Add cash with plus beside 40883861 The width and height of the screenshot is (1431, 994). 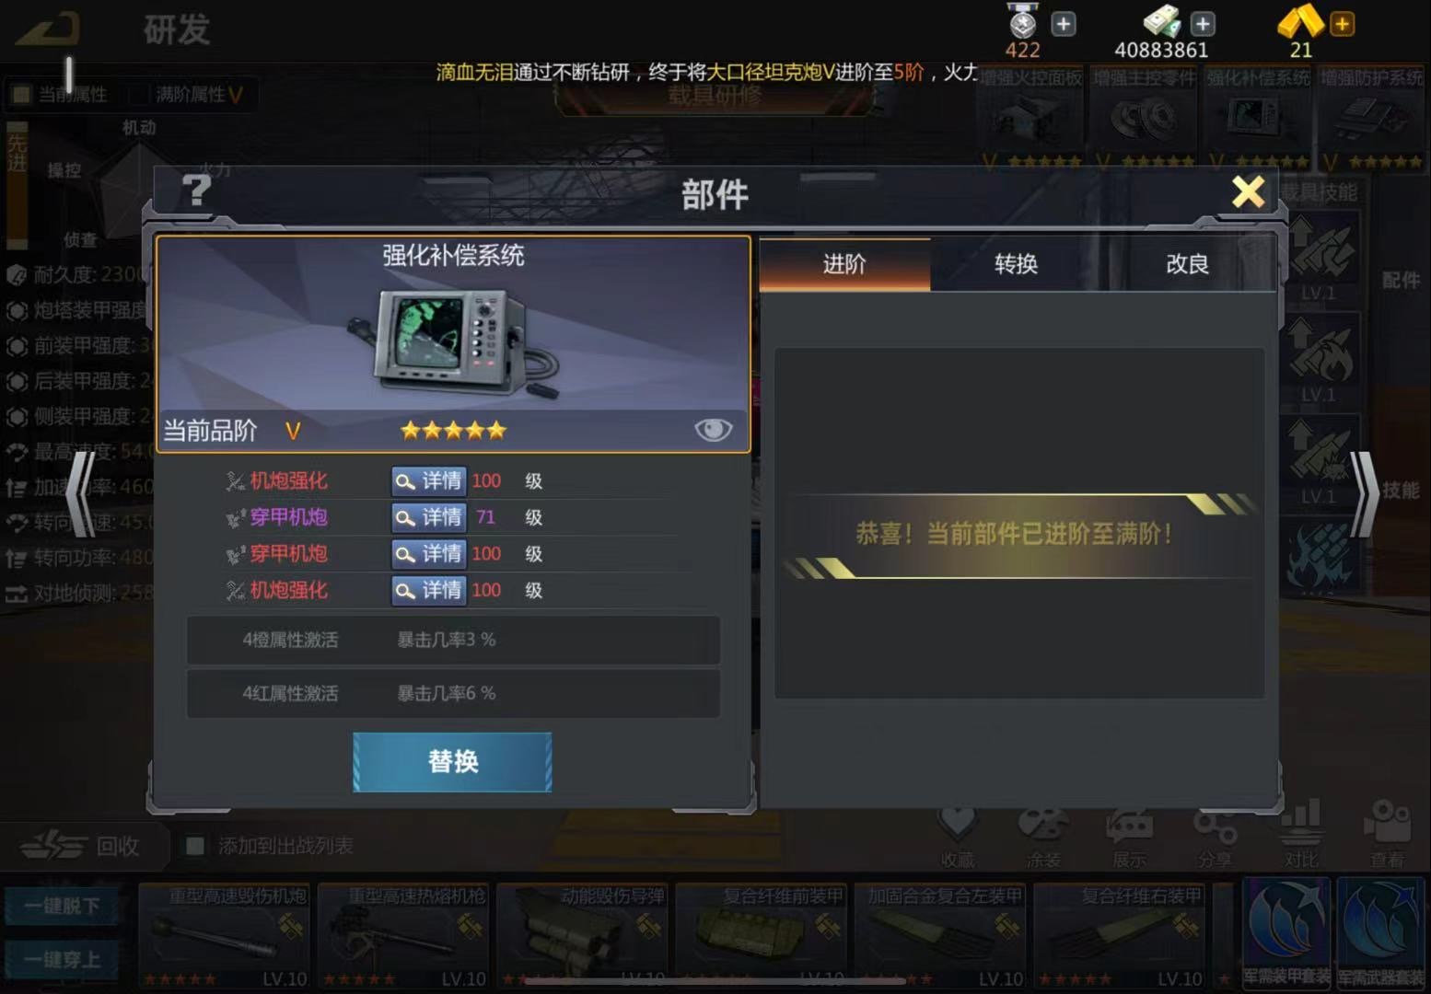click(1203, 24)
